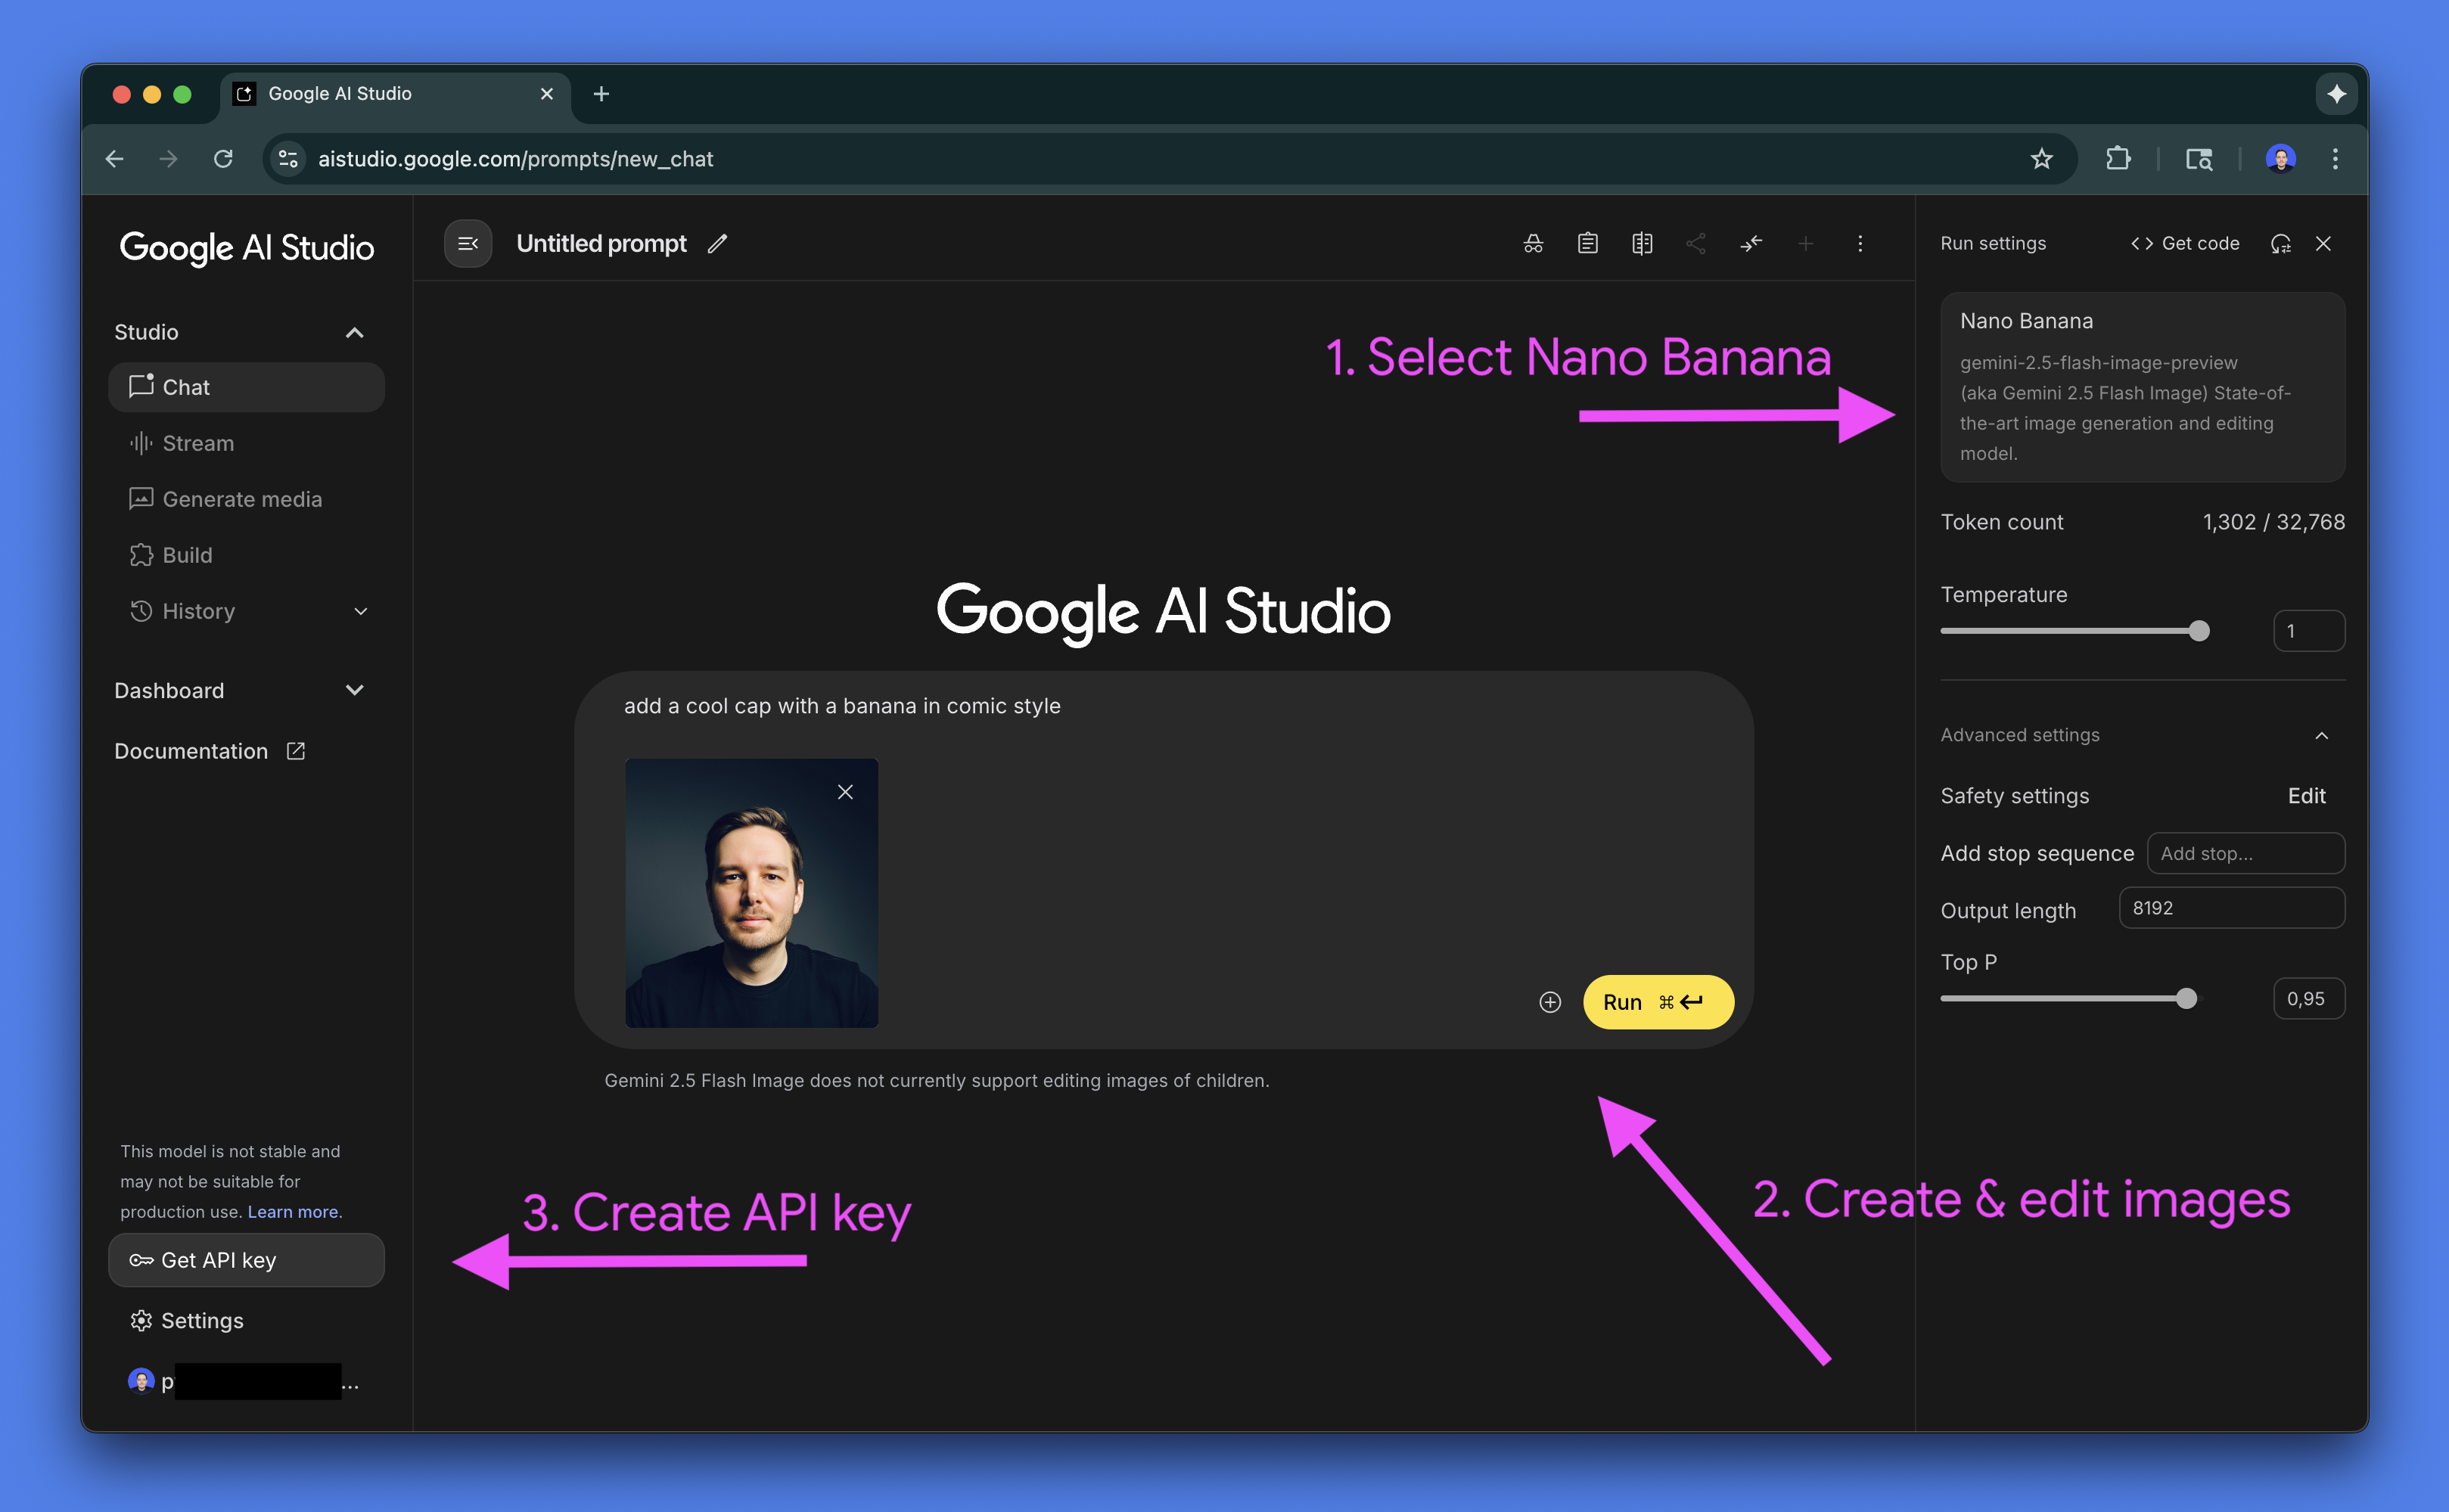Click the Learn more link
The image size is (2449, 1512).
pyautogui.click(x=293, y=1212)
